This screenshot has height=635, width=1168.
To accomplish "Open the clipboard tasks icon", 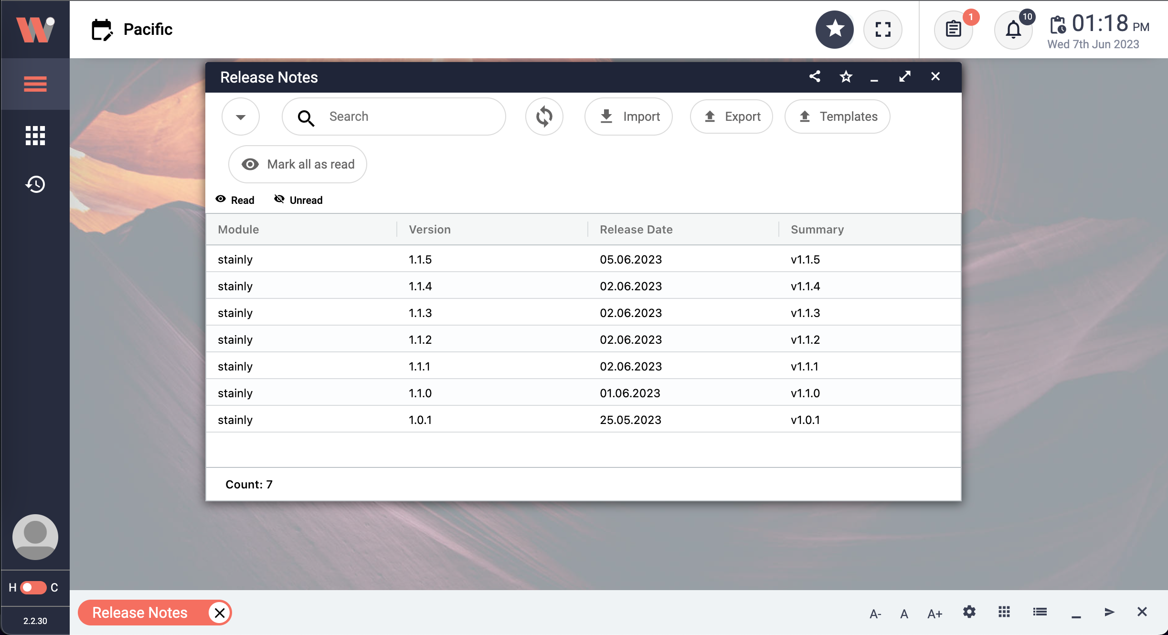I will tap(953, 30).
